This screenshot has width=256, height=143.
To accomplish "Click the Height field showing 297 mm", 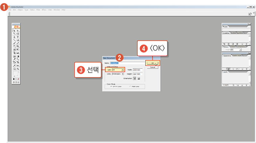I will pos(138,74).
